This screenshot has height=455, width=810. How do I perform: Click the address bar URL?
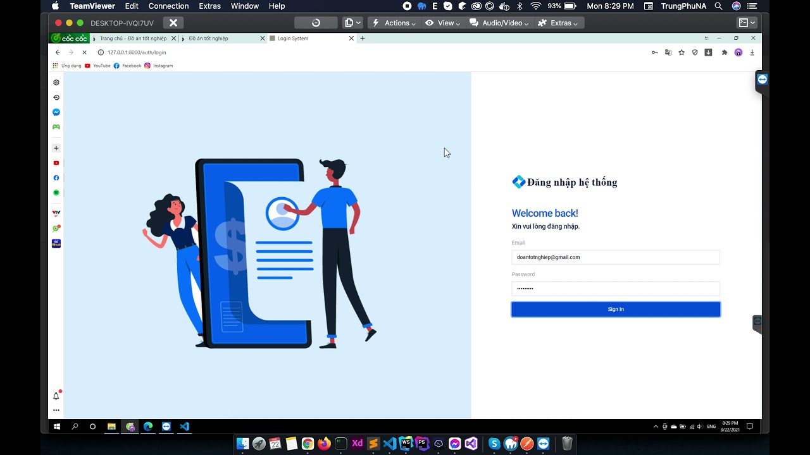pos(137,52)
